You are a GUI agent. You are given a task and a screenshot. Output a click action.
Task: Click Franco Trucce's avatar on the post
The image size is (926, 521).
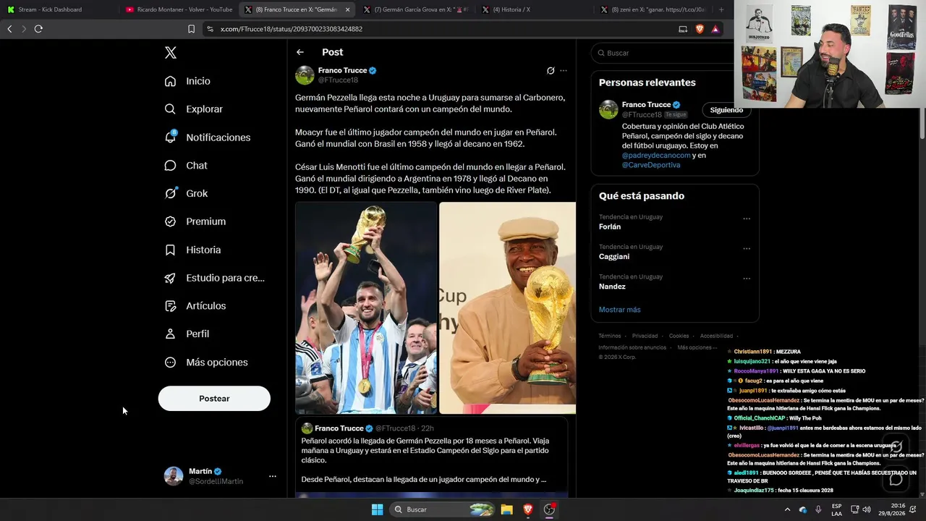point(305,75)
